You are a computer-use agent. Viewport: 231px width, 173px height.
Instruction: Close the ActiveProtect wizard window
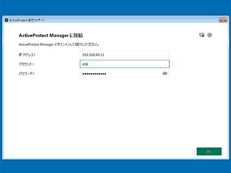click(x=223, y=20)
